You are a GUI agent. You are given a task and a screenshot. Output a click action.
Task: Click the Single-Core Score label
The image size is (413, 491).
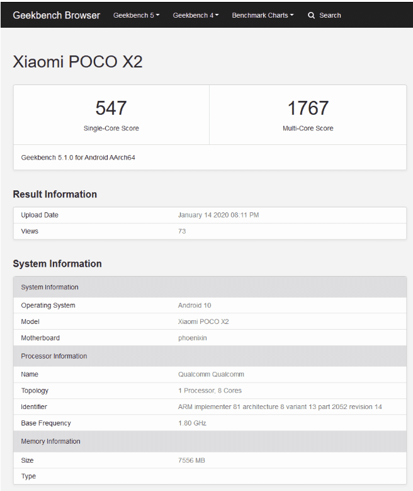(111, 128)
